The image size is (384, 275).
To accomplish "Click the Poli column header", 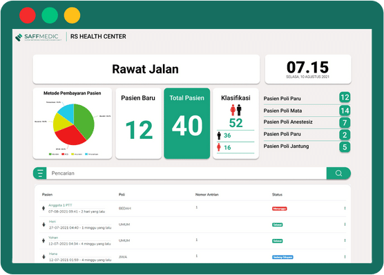I will [x=122, y=195].
